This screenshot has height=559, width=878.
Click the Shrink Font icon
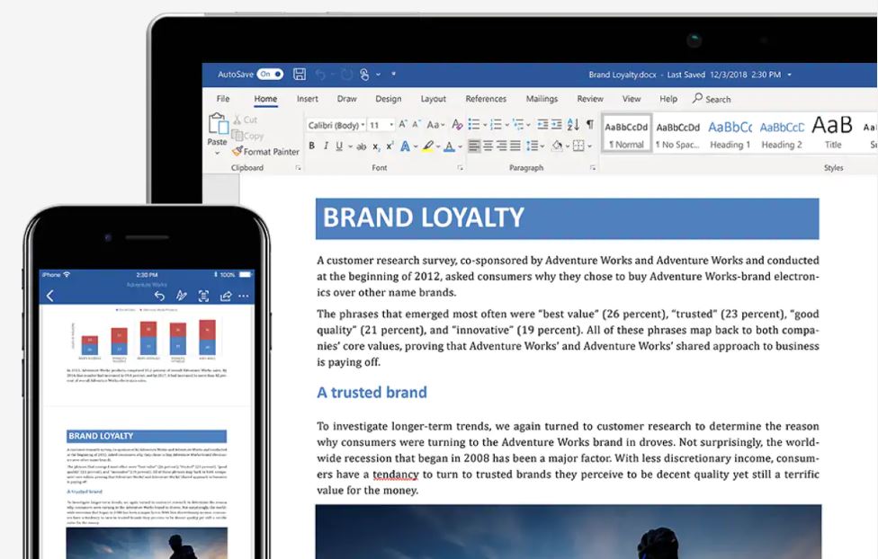[416, 124]
